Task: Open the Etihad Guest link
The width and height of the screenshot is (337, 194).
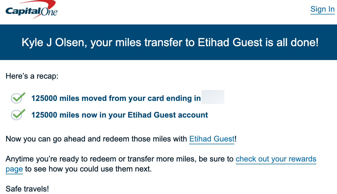Action: [211, 139]
